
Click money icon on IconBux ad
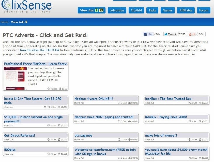[x=200, y=103]
